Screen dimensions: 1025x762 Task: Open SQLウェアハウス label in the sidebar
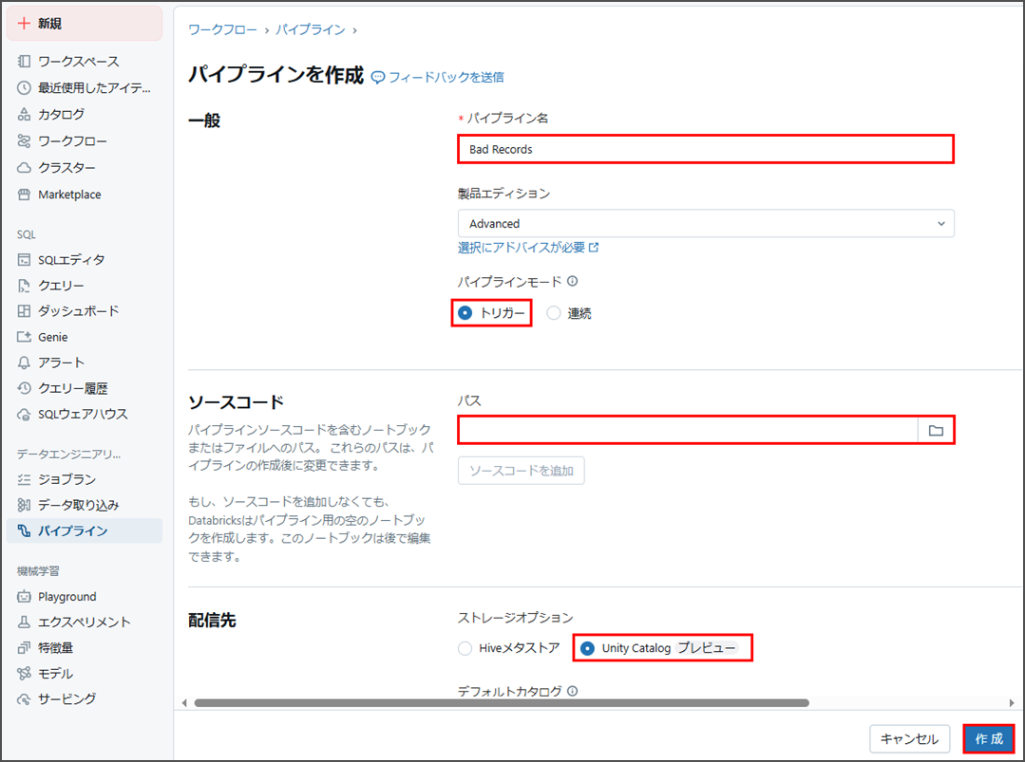[83, 414]
